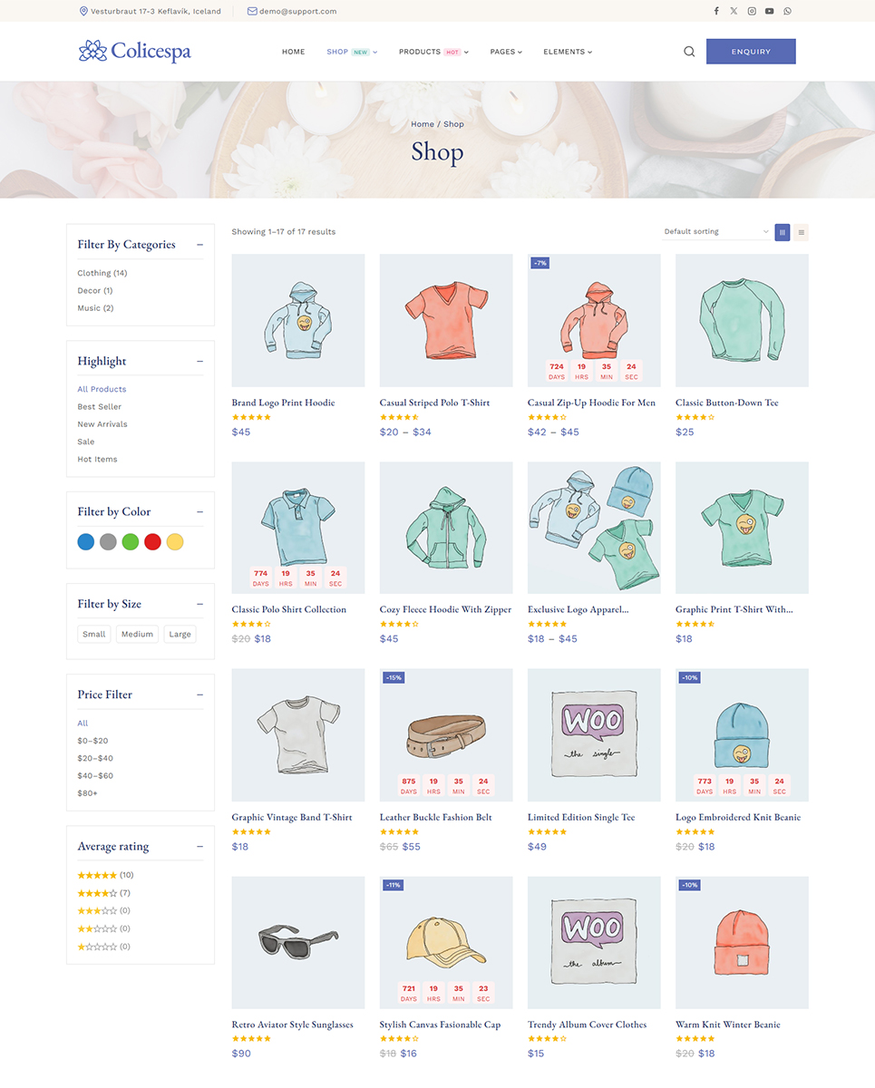
Task: Choose the red color swatch
Action: point(152,542)
